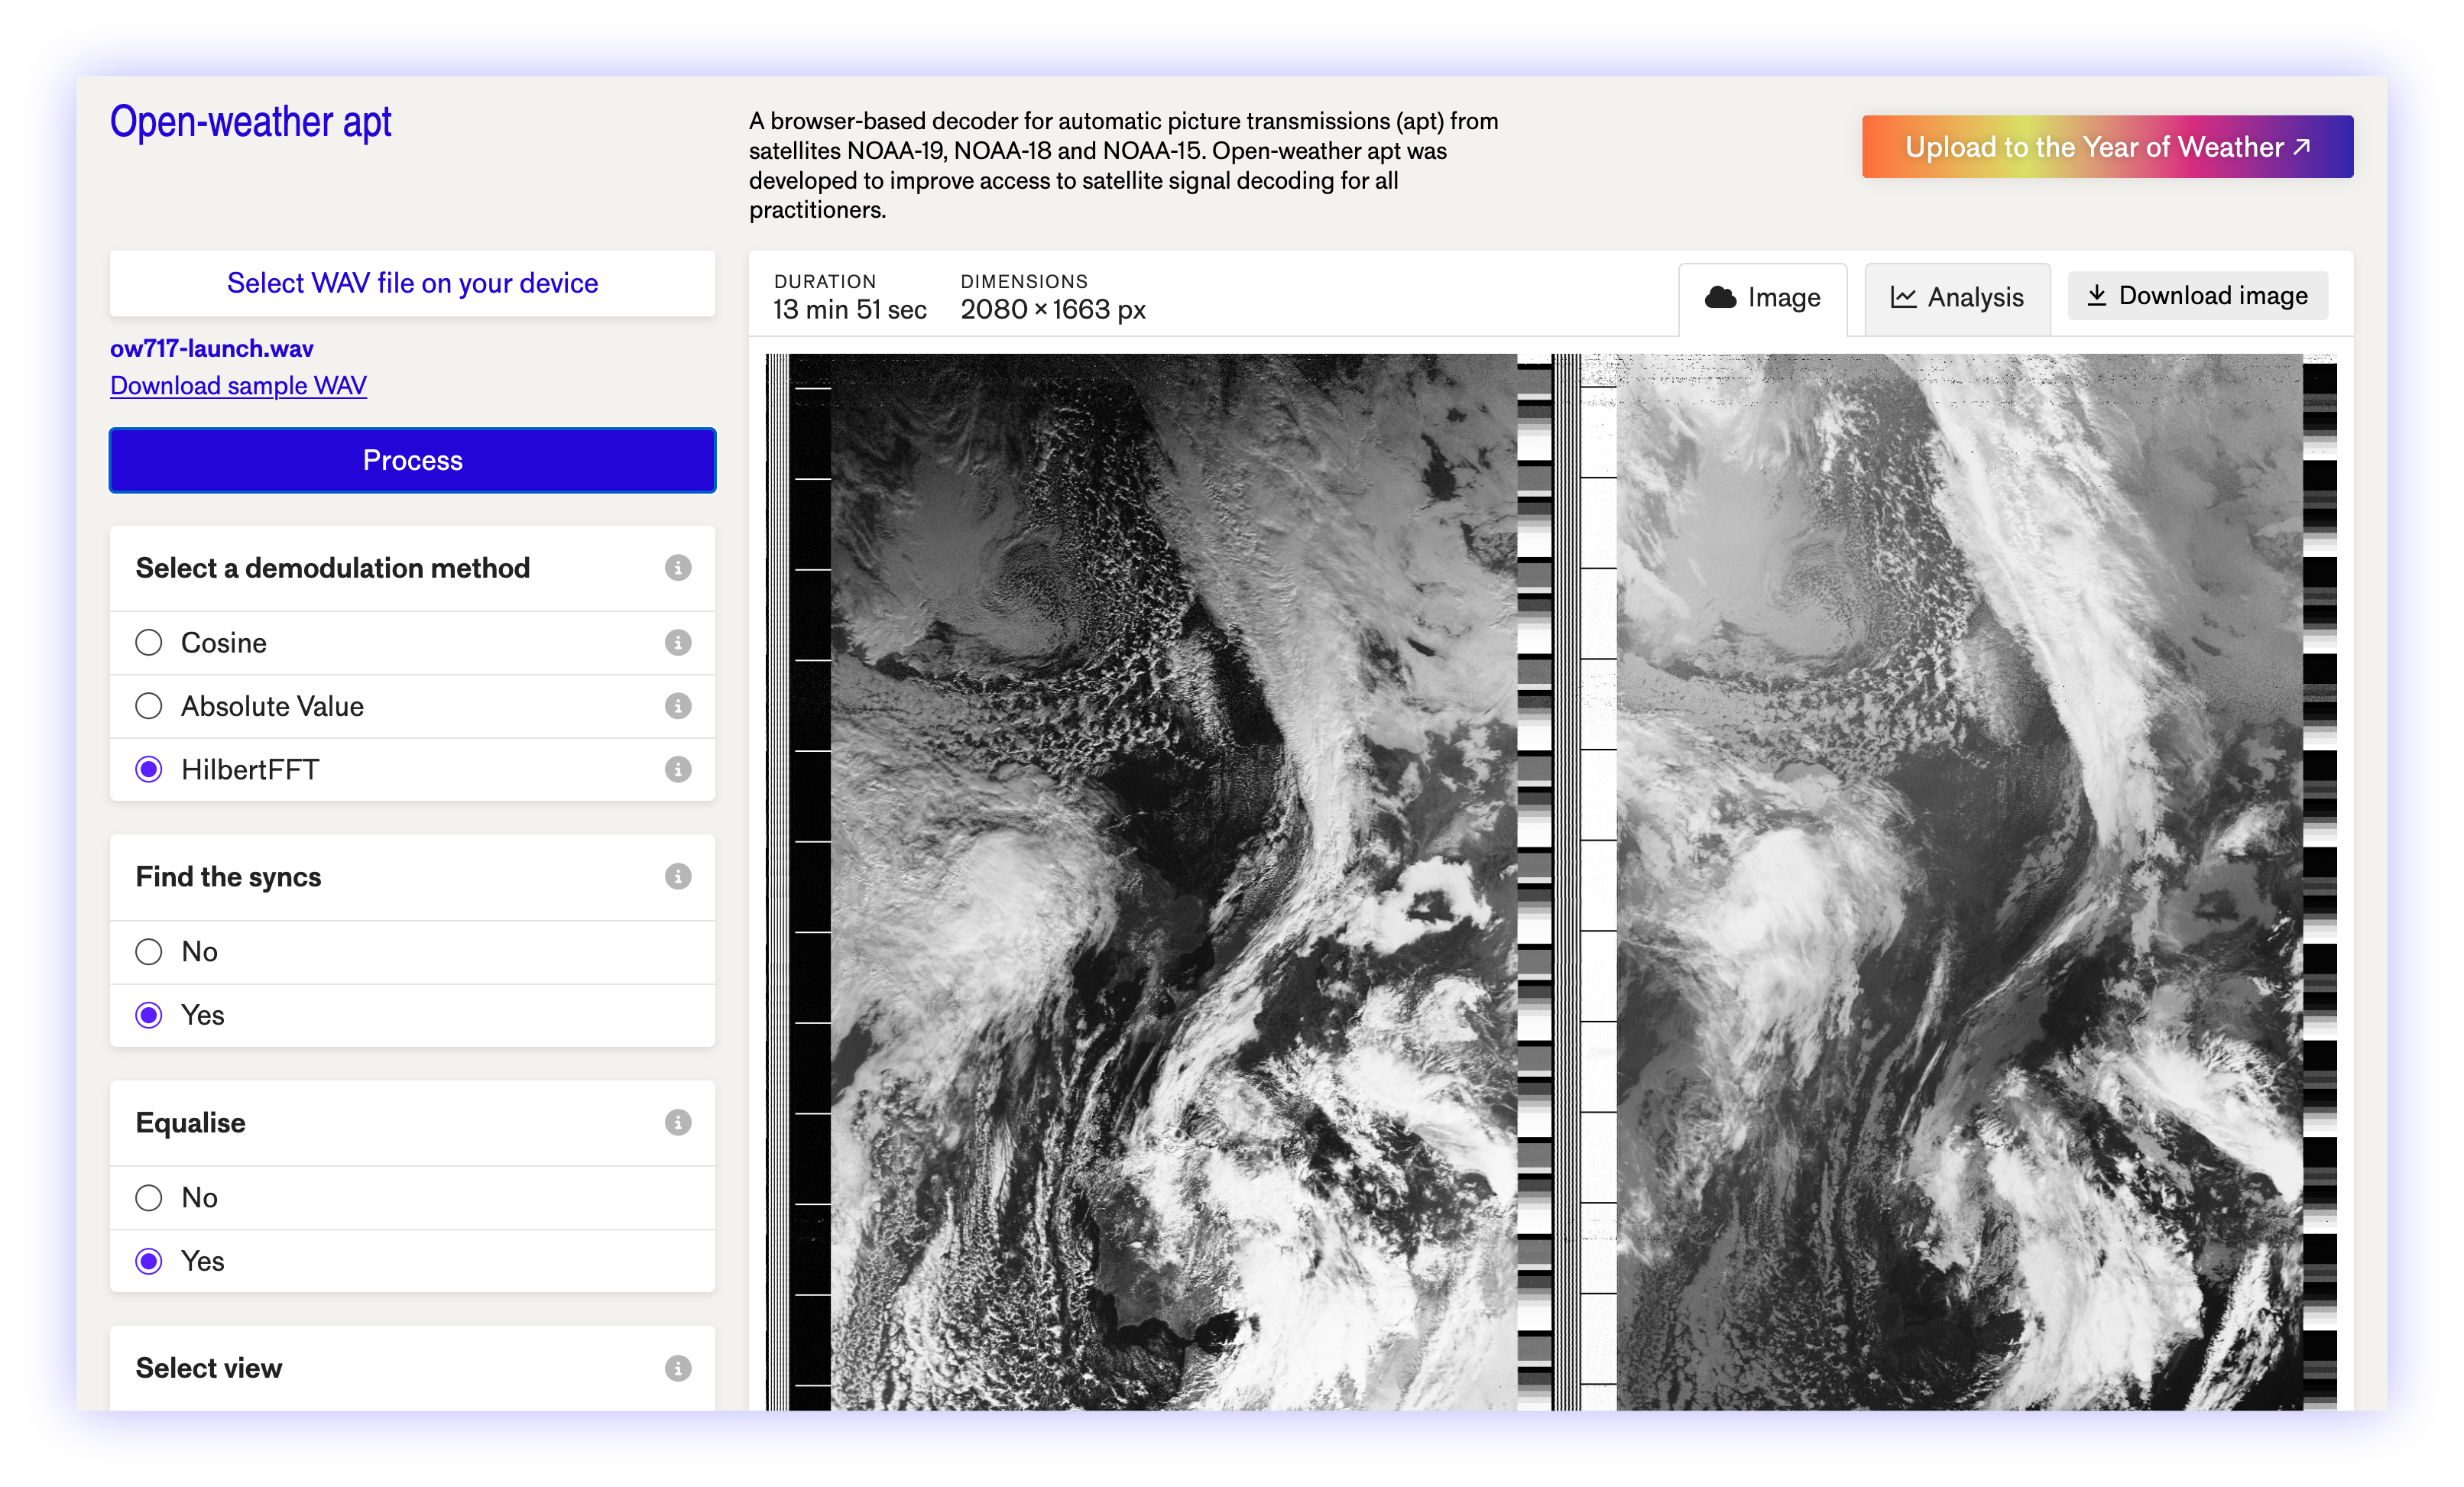
Task: Select Cosine demodulation radio button
Action: tap(149, 642)
